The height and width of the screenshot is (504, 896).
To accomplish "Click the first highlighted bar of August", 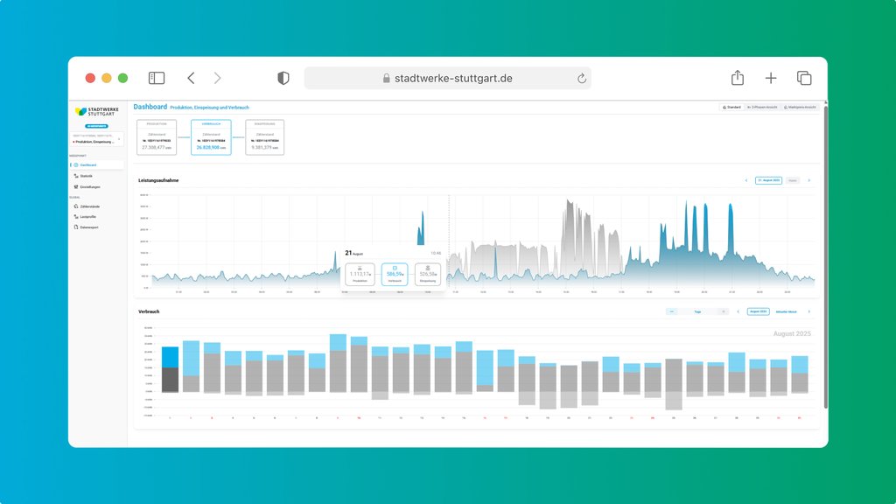I will 171,369.
